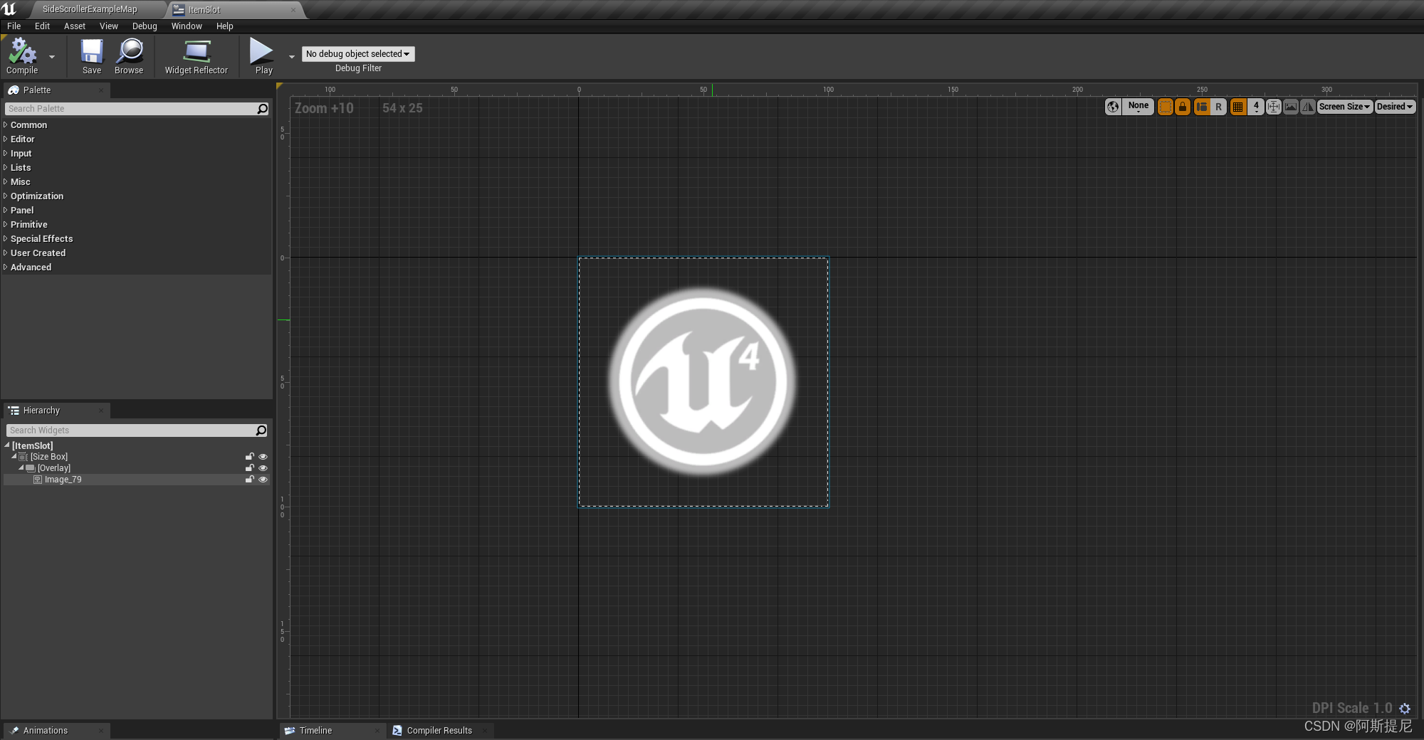Click the Palette search magnifier icon

pos(263,109)
